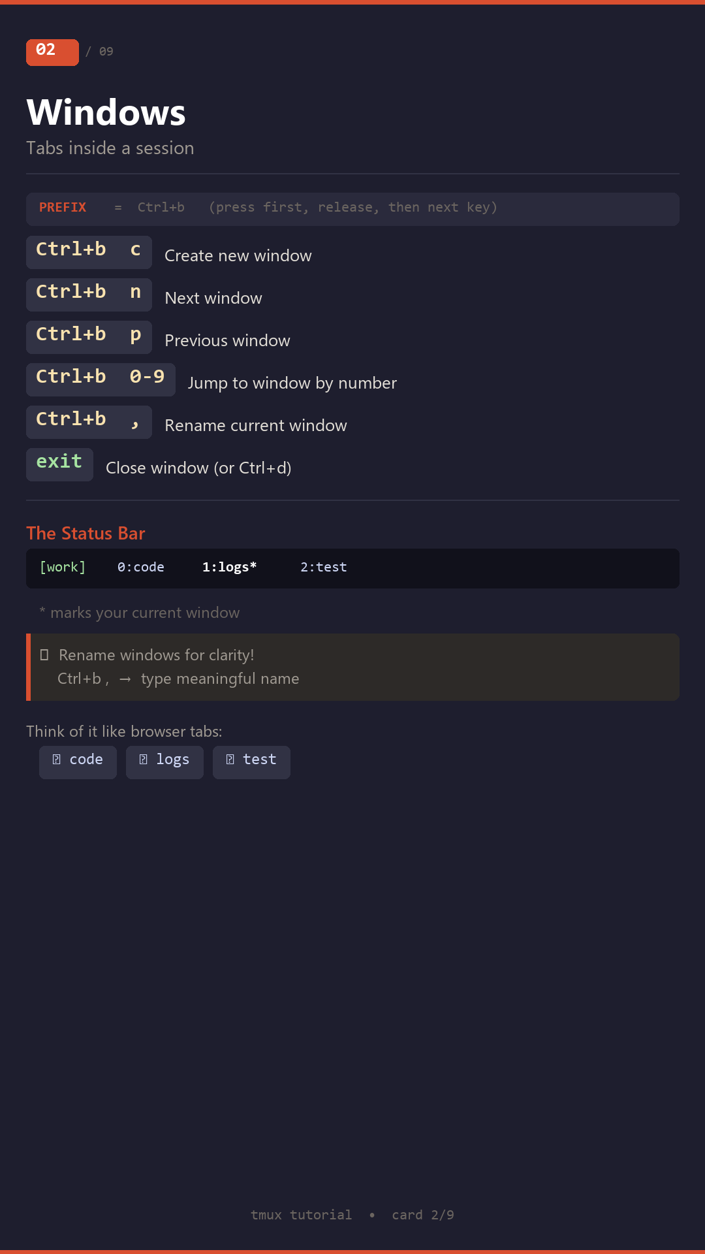Click the icon on the code tab chip
705x1254 pixels.
57,760
